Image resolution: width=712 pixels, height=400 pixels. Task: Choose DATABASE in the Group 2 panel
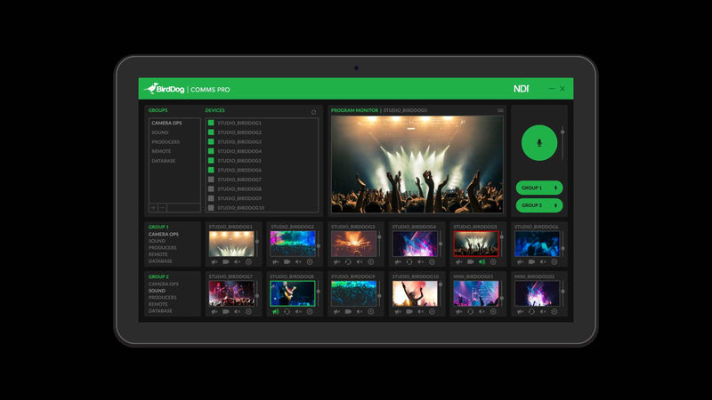161,311
